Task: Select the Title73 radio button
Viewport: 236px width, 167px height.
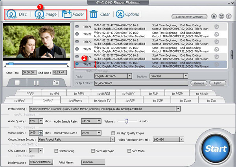Action: coord(77,42)
